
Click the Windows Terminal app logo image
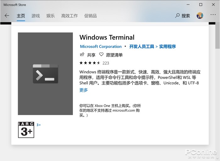[x=45, y=74]
